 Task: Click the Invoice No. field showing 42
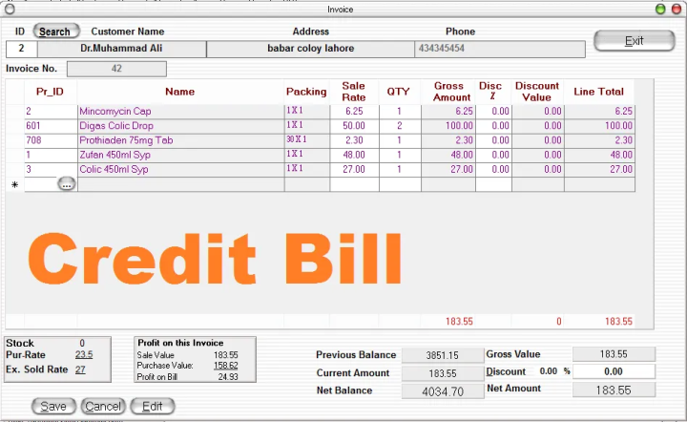[116, 69]
